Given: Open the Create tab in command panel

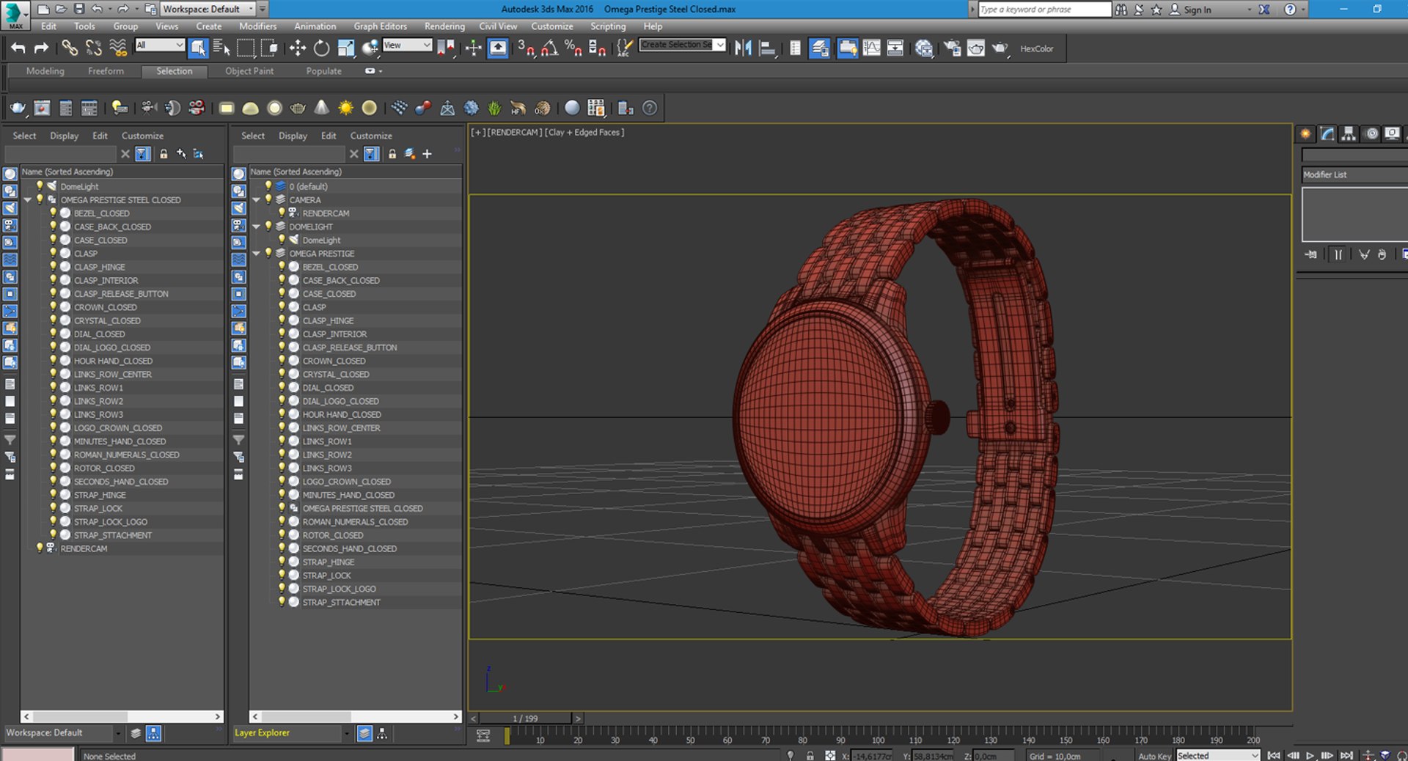Looking at the screenshot, I should click(1306, 133).
